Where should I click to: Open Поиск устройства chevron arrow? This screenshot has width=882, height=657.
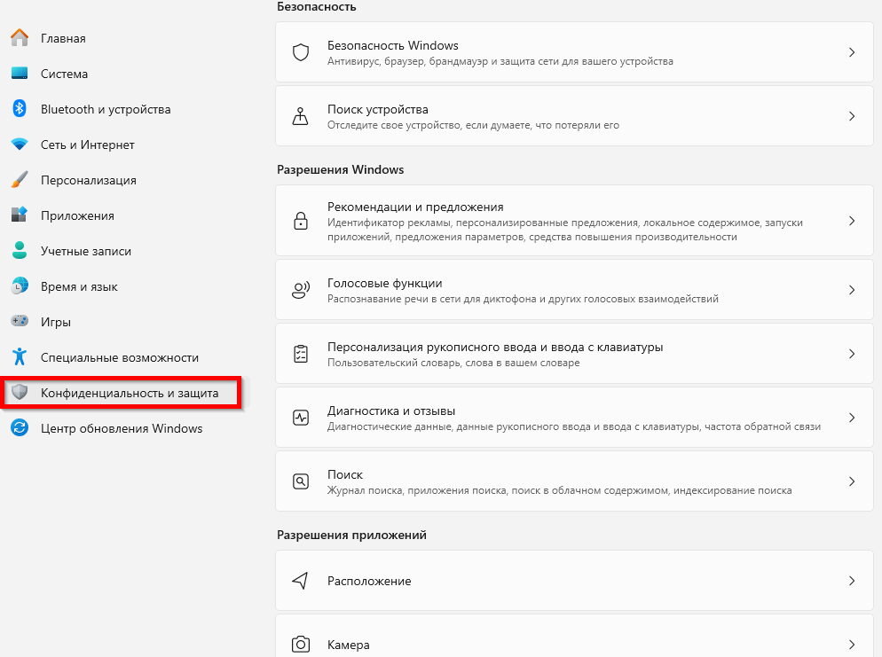(x=851, y=116)
